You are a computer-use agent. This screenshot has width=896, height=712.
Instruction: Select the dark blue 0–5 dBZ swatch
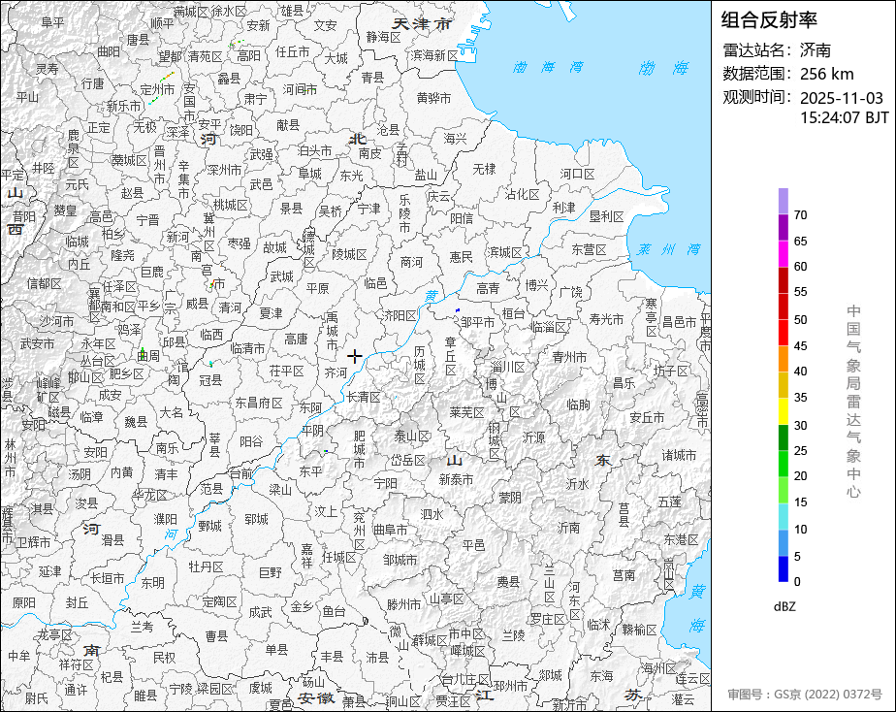tap(783, 569)
